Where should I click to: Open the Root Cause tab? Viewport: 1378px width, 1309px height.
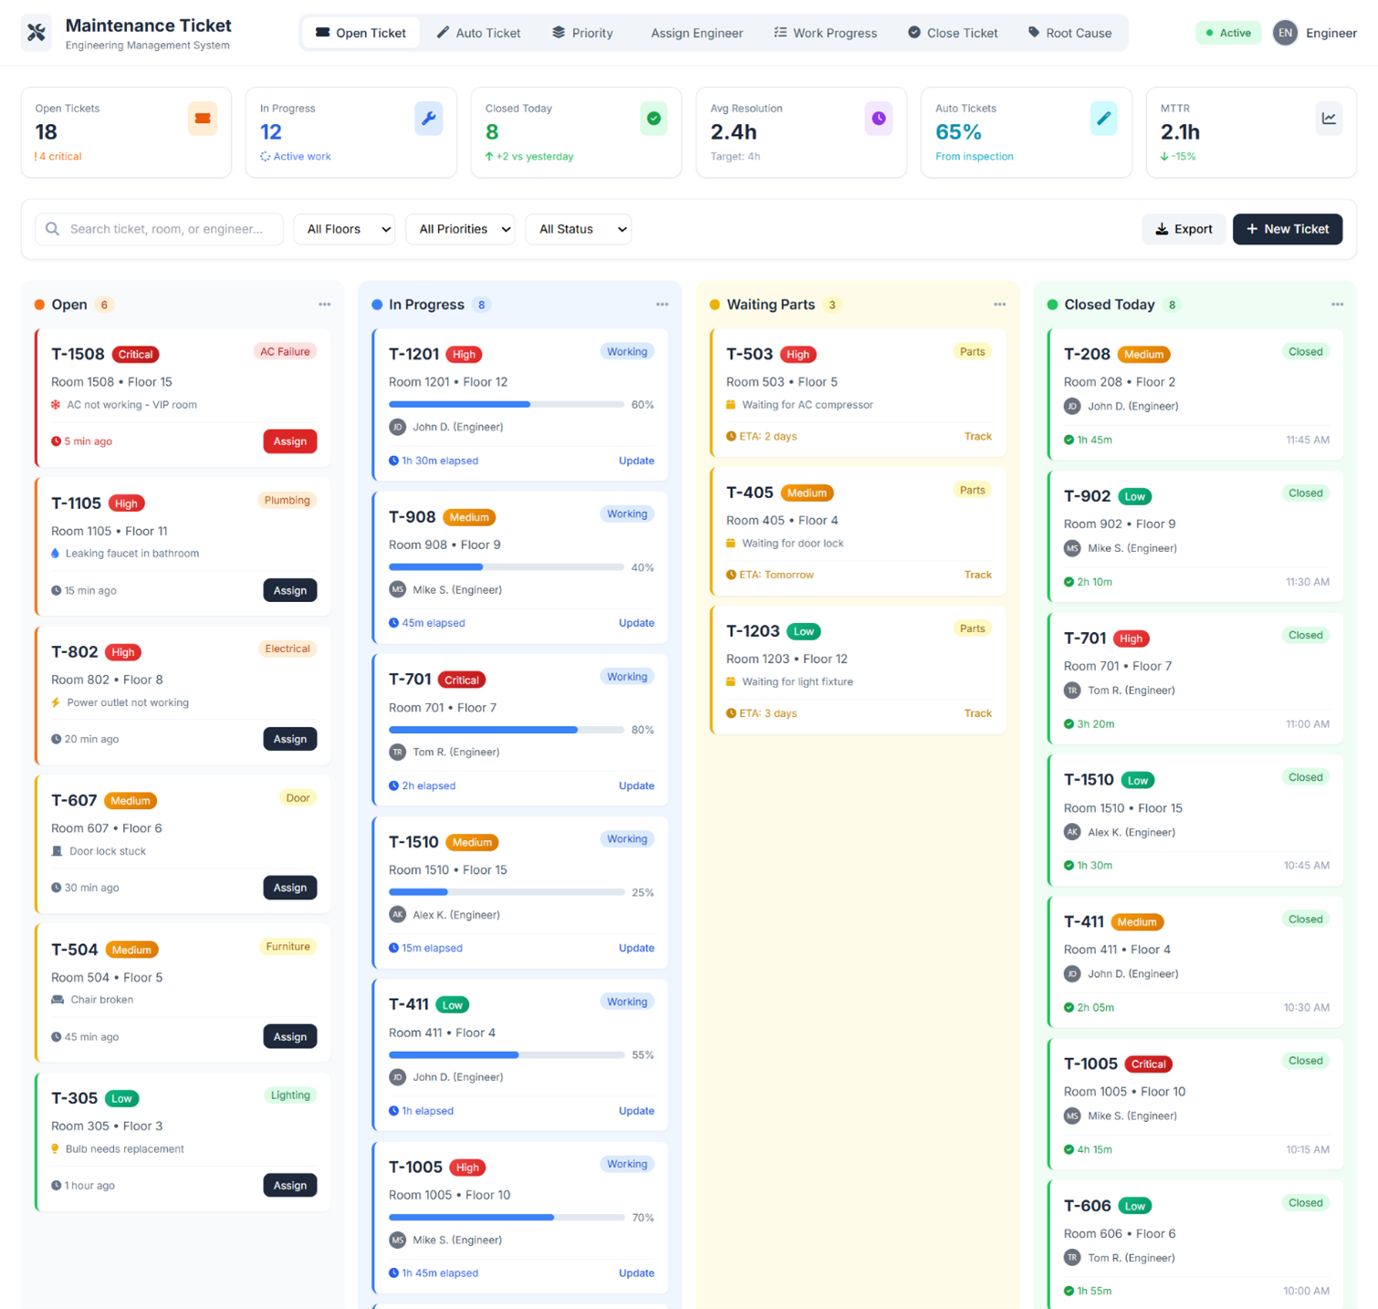(1070, 33)
